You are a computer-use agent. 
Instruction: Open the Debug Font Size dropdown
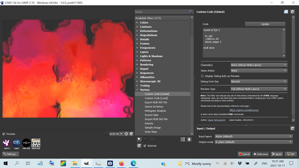259,81
